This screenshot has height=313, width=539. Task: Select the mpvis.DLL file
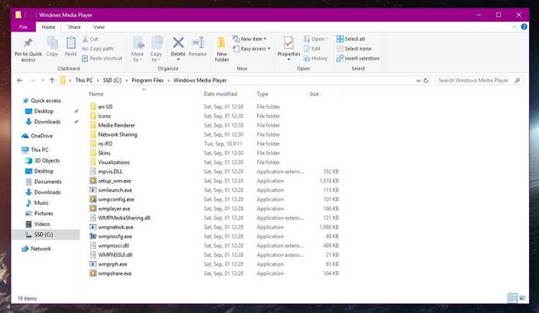(110, 171)
